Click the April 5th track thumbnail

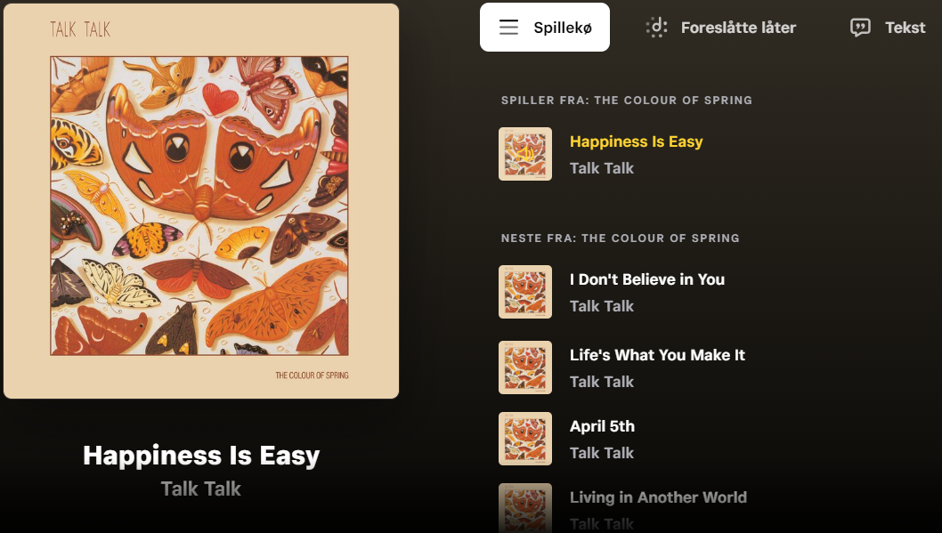pyautogui.click(x=525, y=439)
